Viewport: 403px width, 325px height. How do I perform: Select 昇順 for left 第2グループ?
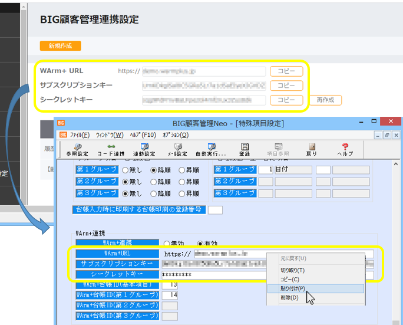point(181,182)
